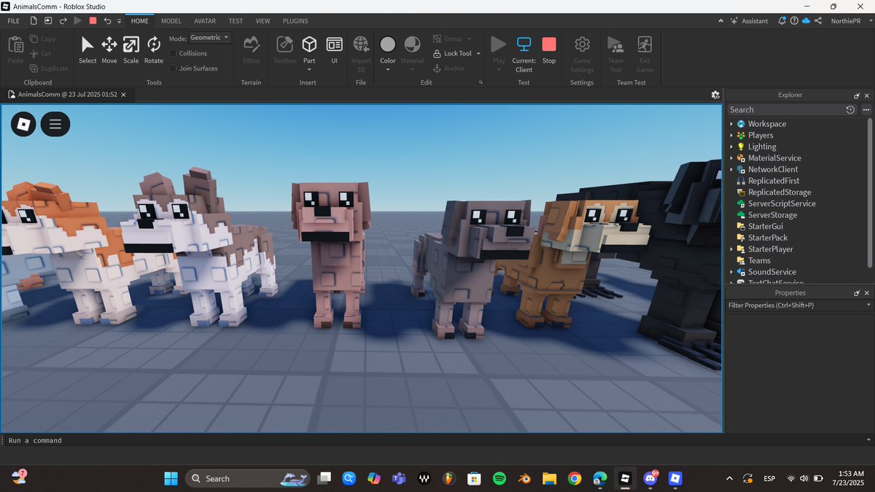Select the Move tool

(109, 50)
